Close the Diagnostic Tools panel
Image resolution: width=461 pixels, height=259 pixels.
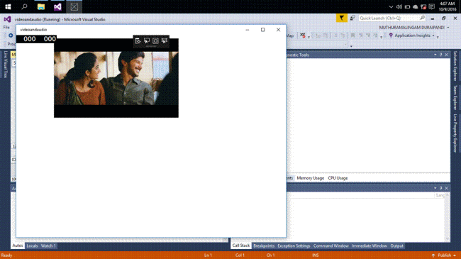(447, 55)
